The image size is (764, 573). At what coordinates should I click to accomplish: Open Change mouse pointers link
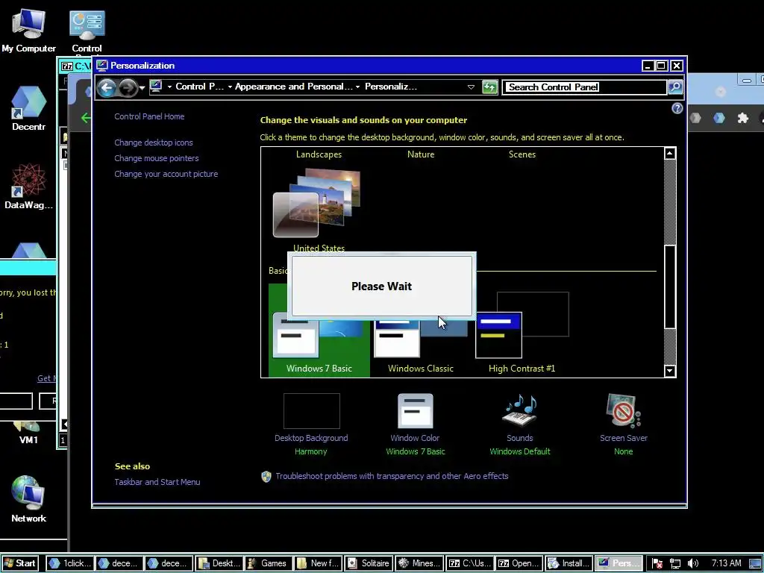coord(157,158)
